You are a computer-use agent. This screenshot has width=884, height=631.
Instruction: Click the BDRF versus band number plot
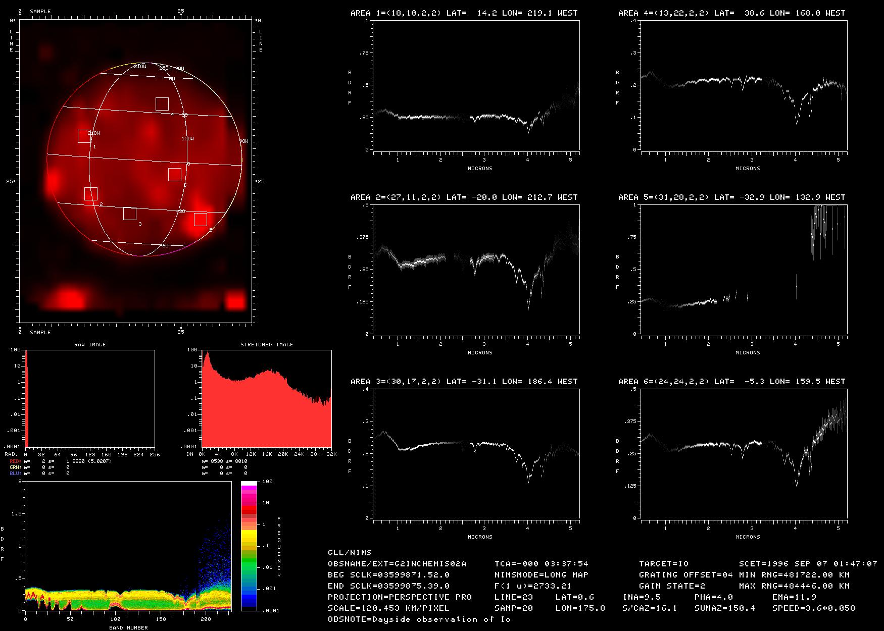[x=128, y=546]
